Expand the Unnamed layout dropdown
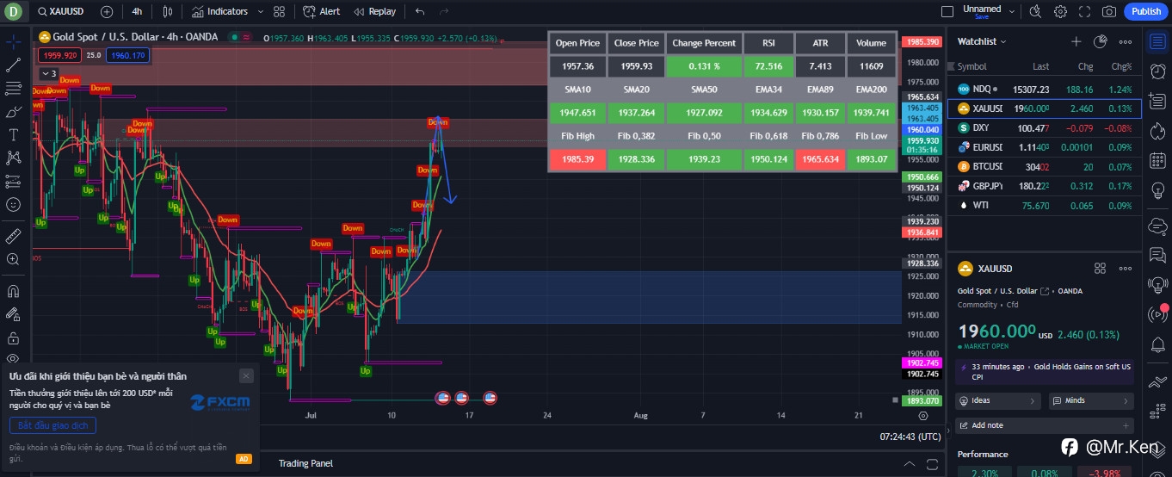This screenshot has height=477, width=1172. click(x=1012, y=11)
